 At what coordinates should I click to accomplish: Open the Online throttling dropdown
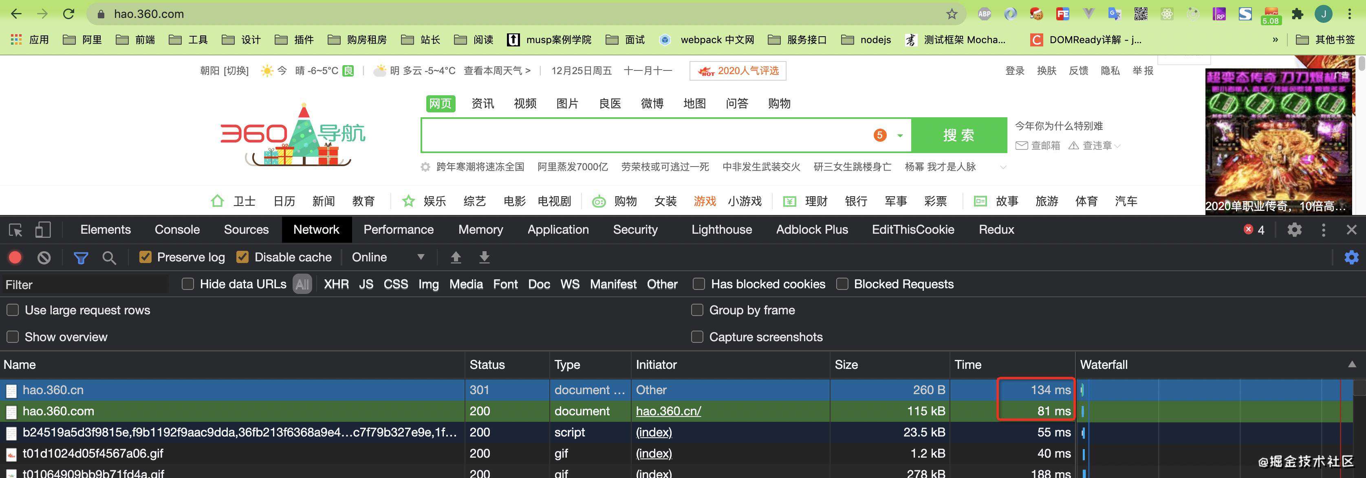(389, 258)
